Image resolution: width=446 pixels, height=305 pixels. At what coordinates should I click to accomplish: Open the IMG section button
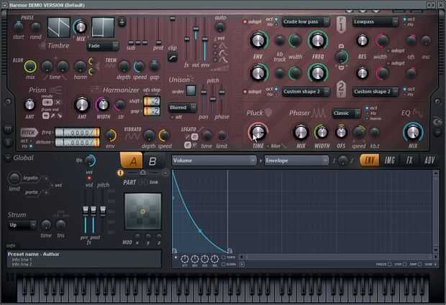(389, 160)
